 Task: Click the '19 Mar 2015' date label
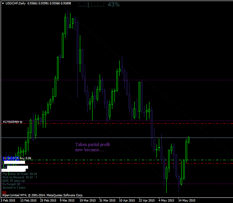click(x=88, y=200)
